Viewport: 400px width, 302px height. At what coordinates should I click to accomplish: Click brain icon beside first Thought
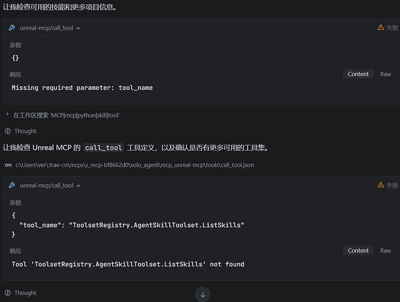coord(8,131)
